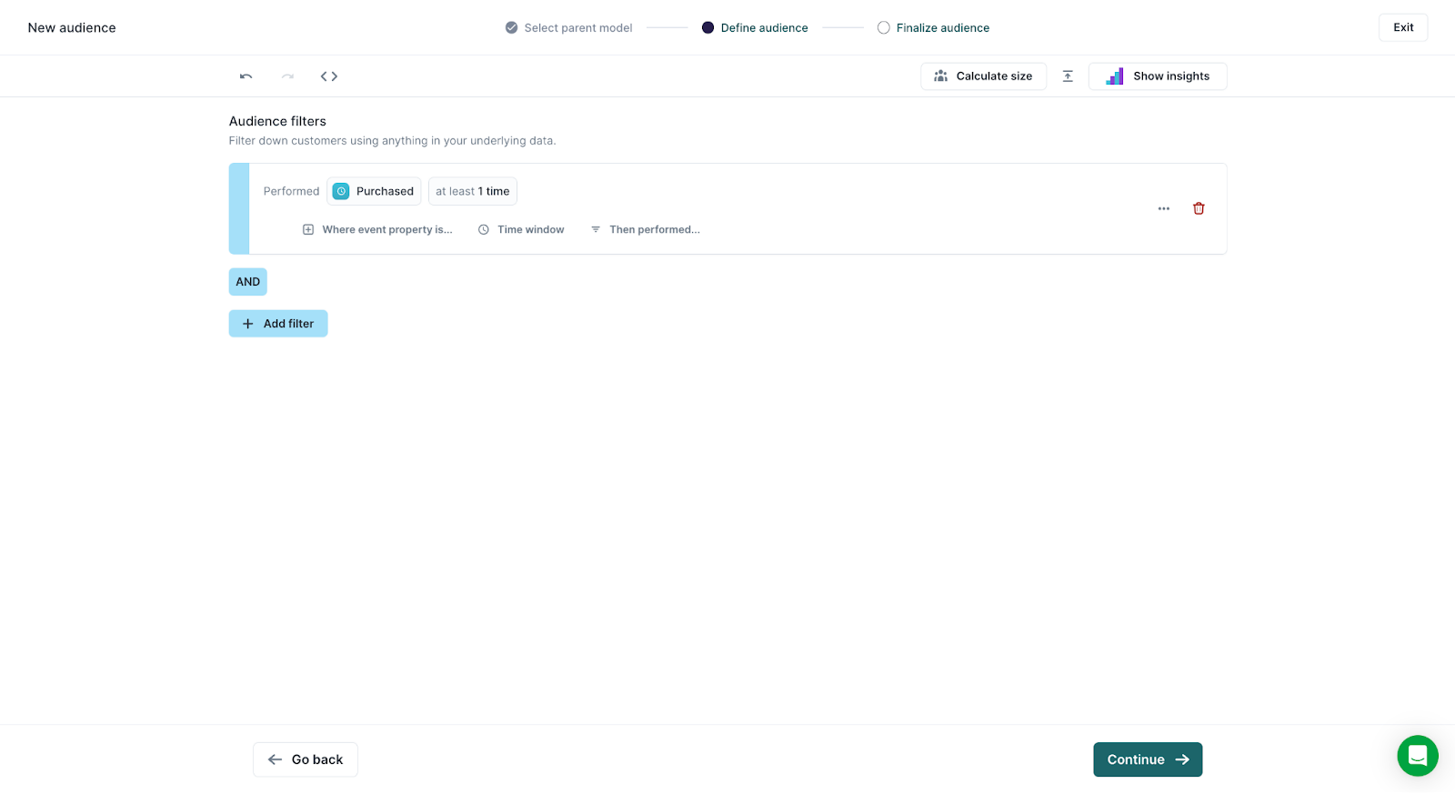
Task: Click the Show insights button
Action: [1157, 76]
